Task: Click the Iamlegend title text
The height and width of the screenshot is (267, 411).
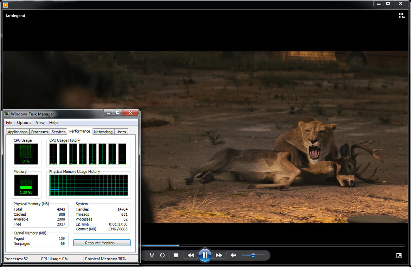Action: click(15, 15)
